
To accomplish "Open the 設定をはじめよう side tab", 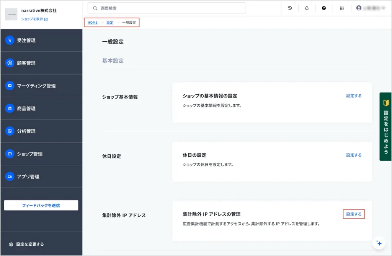I will click(x=385, y=126).
